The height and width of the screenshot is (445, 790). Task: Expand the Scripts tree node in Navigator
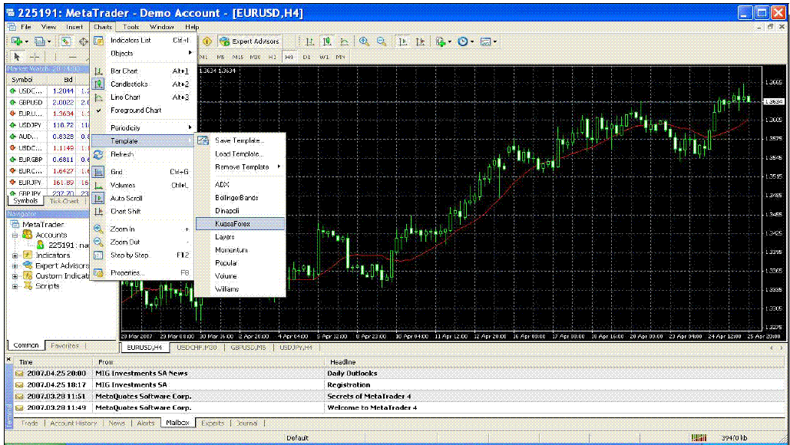click(16, 286)
